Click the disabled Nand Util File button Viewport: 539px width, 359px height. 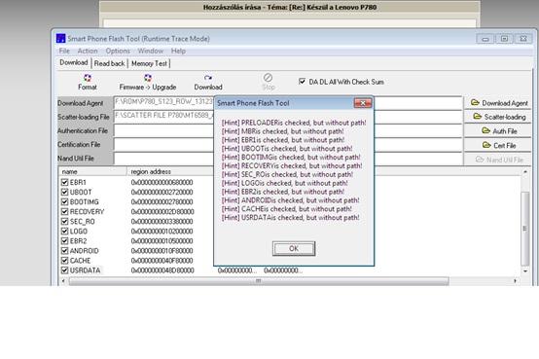coord(499,160)
